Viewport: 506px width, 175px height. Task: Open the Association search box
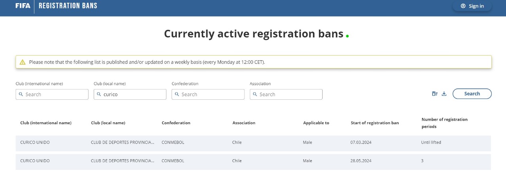pos(286,95)
